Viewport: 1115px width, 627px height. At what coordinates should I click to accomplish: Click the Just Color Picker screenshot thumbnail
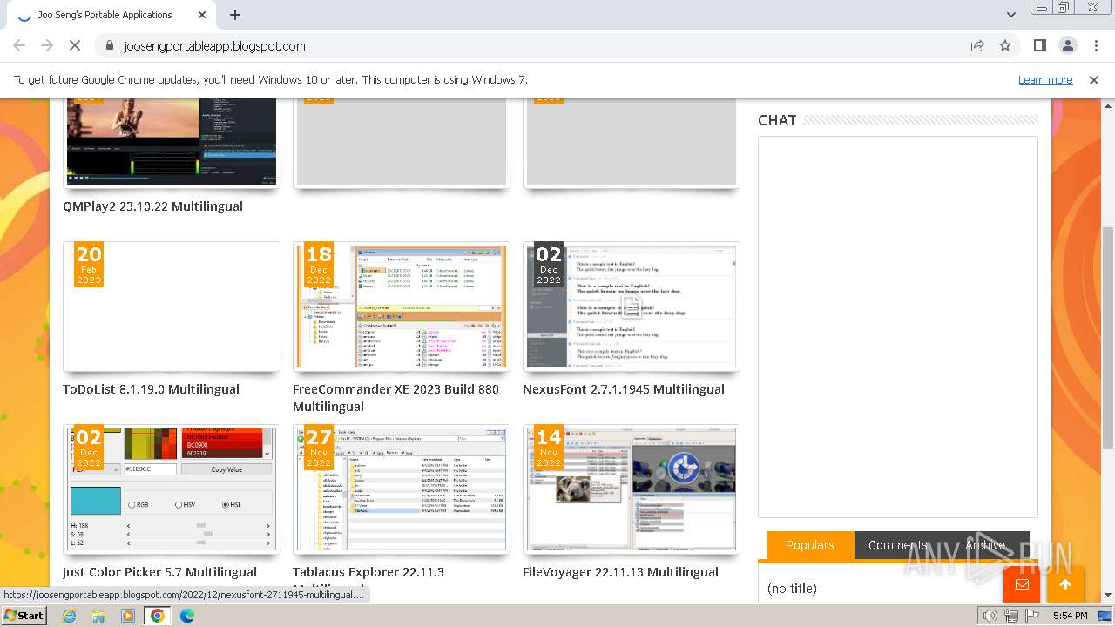pyautogui.click(x=172, y=489)
